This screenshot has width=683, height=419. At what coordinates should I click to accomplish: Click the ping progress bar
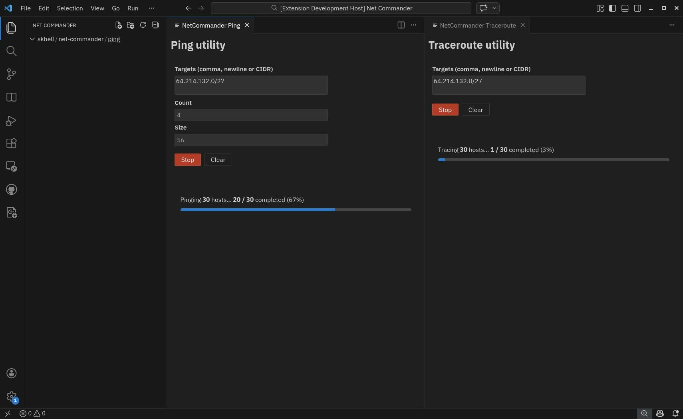tap(296, 209)
